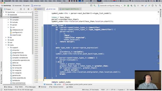This screenshot has width=162, height=91.
Task: Open the TODO tool window
Action: click(19, 87)
